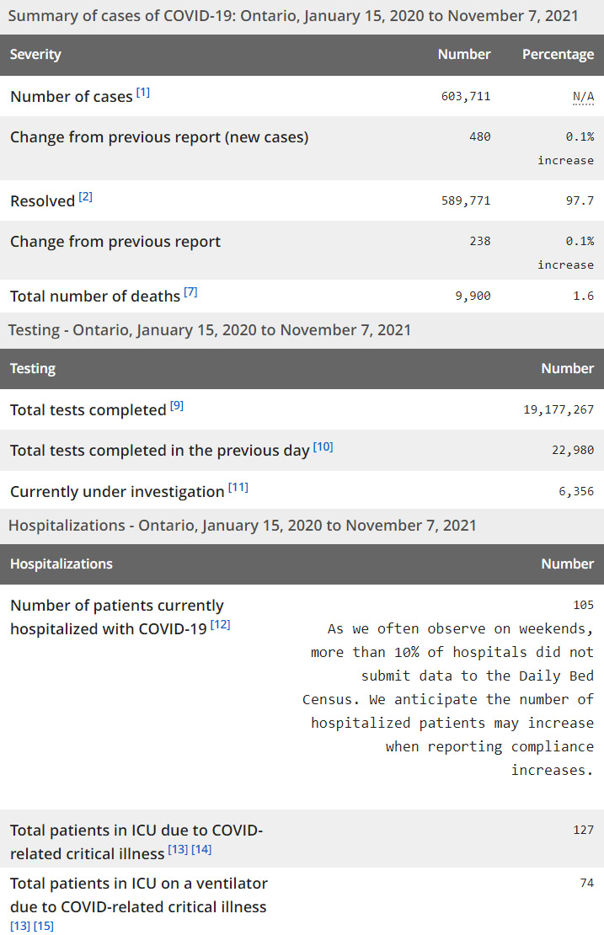Click the Testing table header
This screenshot has height=935, width=604.
pos(33,369)
